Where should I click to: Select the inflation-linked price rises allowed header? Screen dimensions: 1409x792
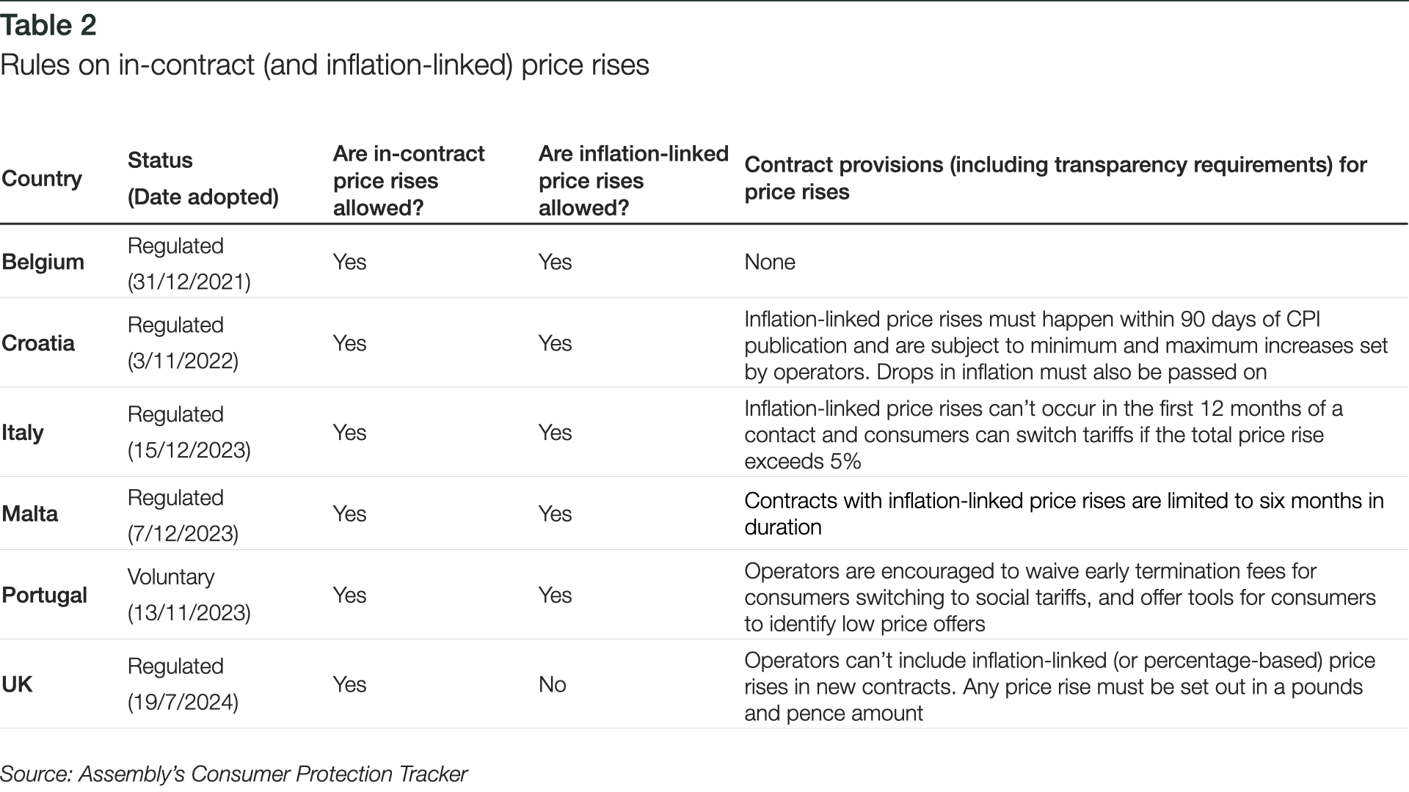pyautogui.click(x=633, y=180)
